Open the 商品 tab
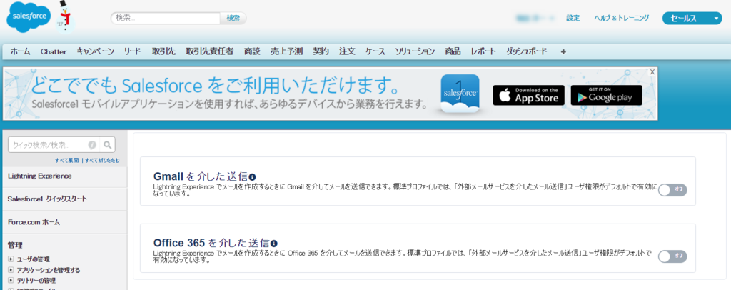 [x=453, y=51]
